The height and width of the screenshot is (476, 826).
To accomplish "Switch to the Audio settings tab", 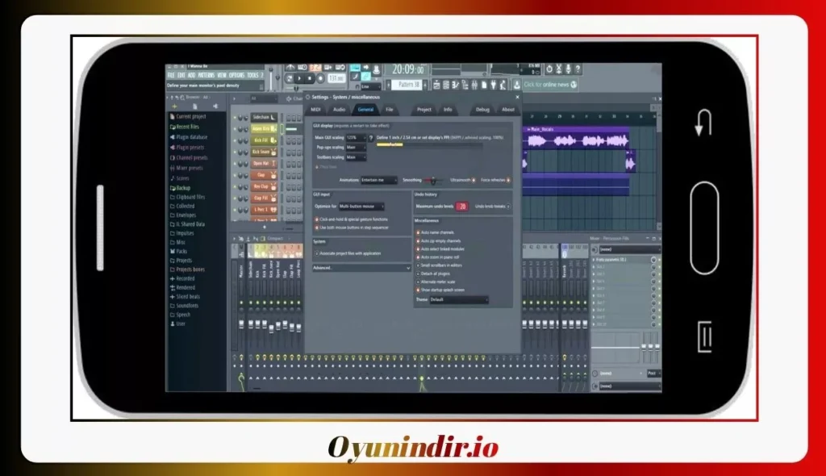I will (x=340, y=110).
